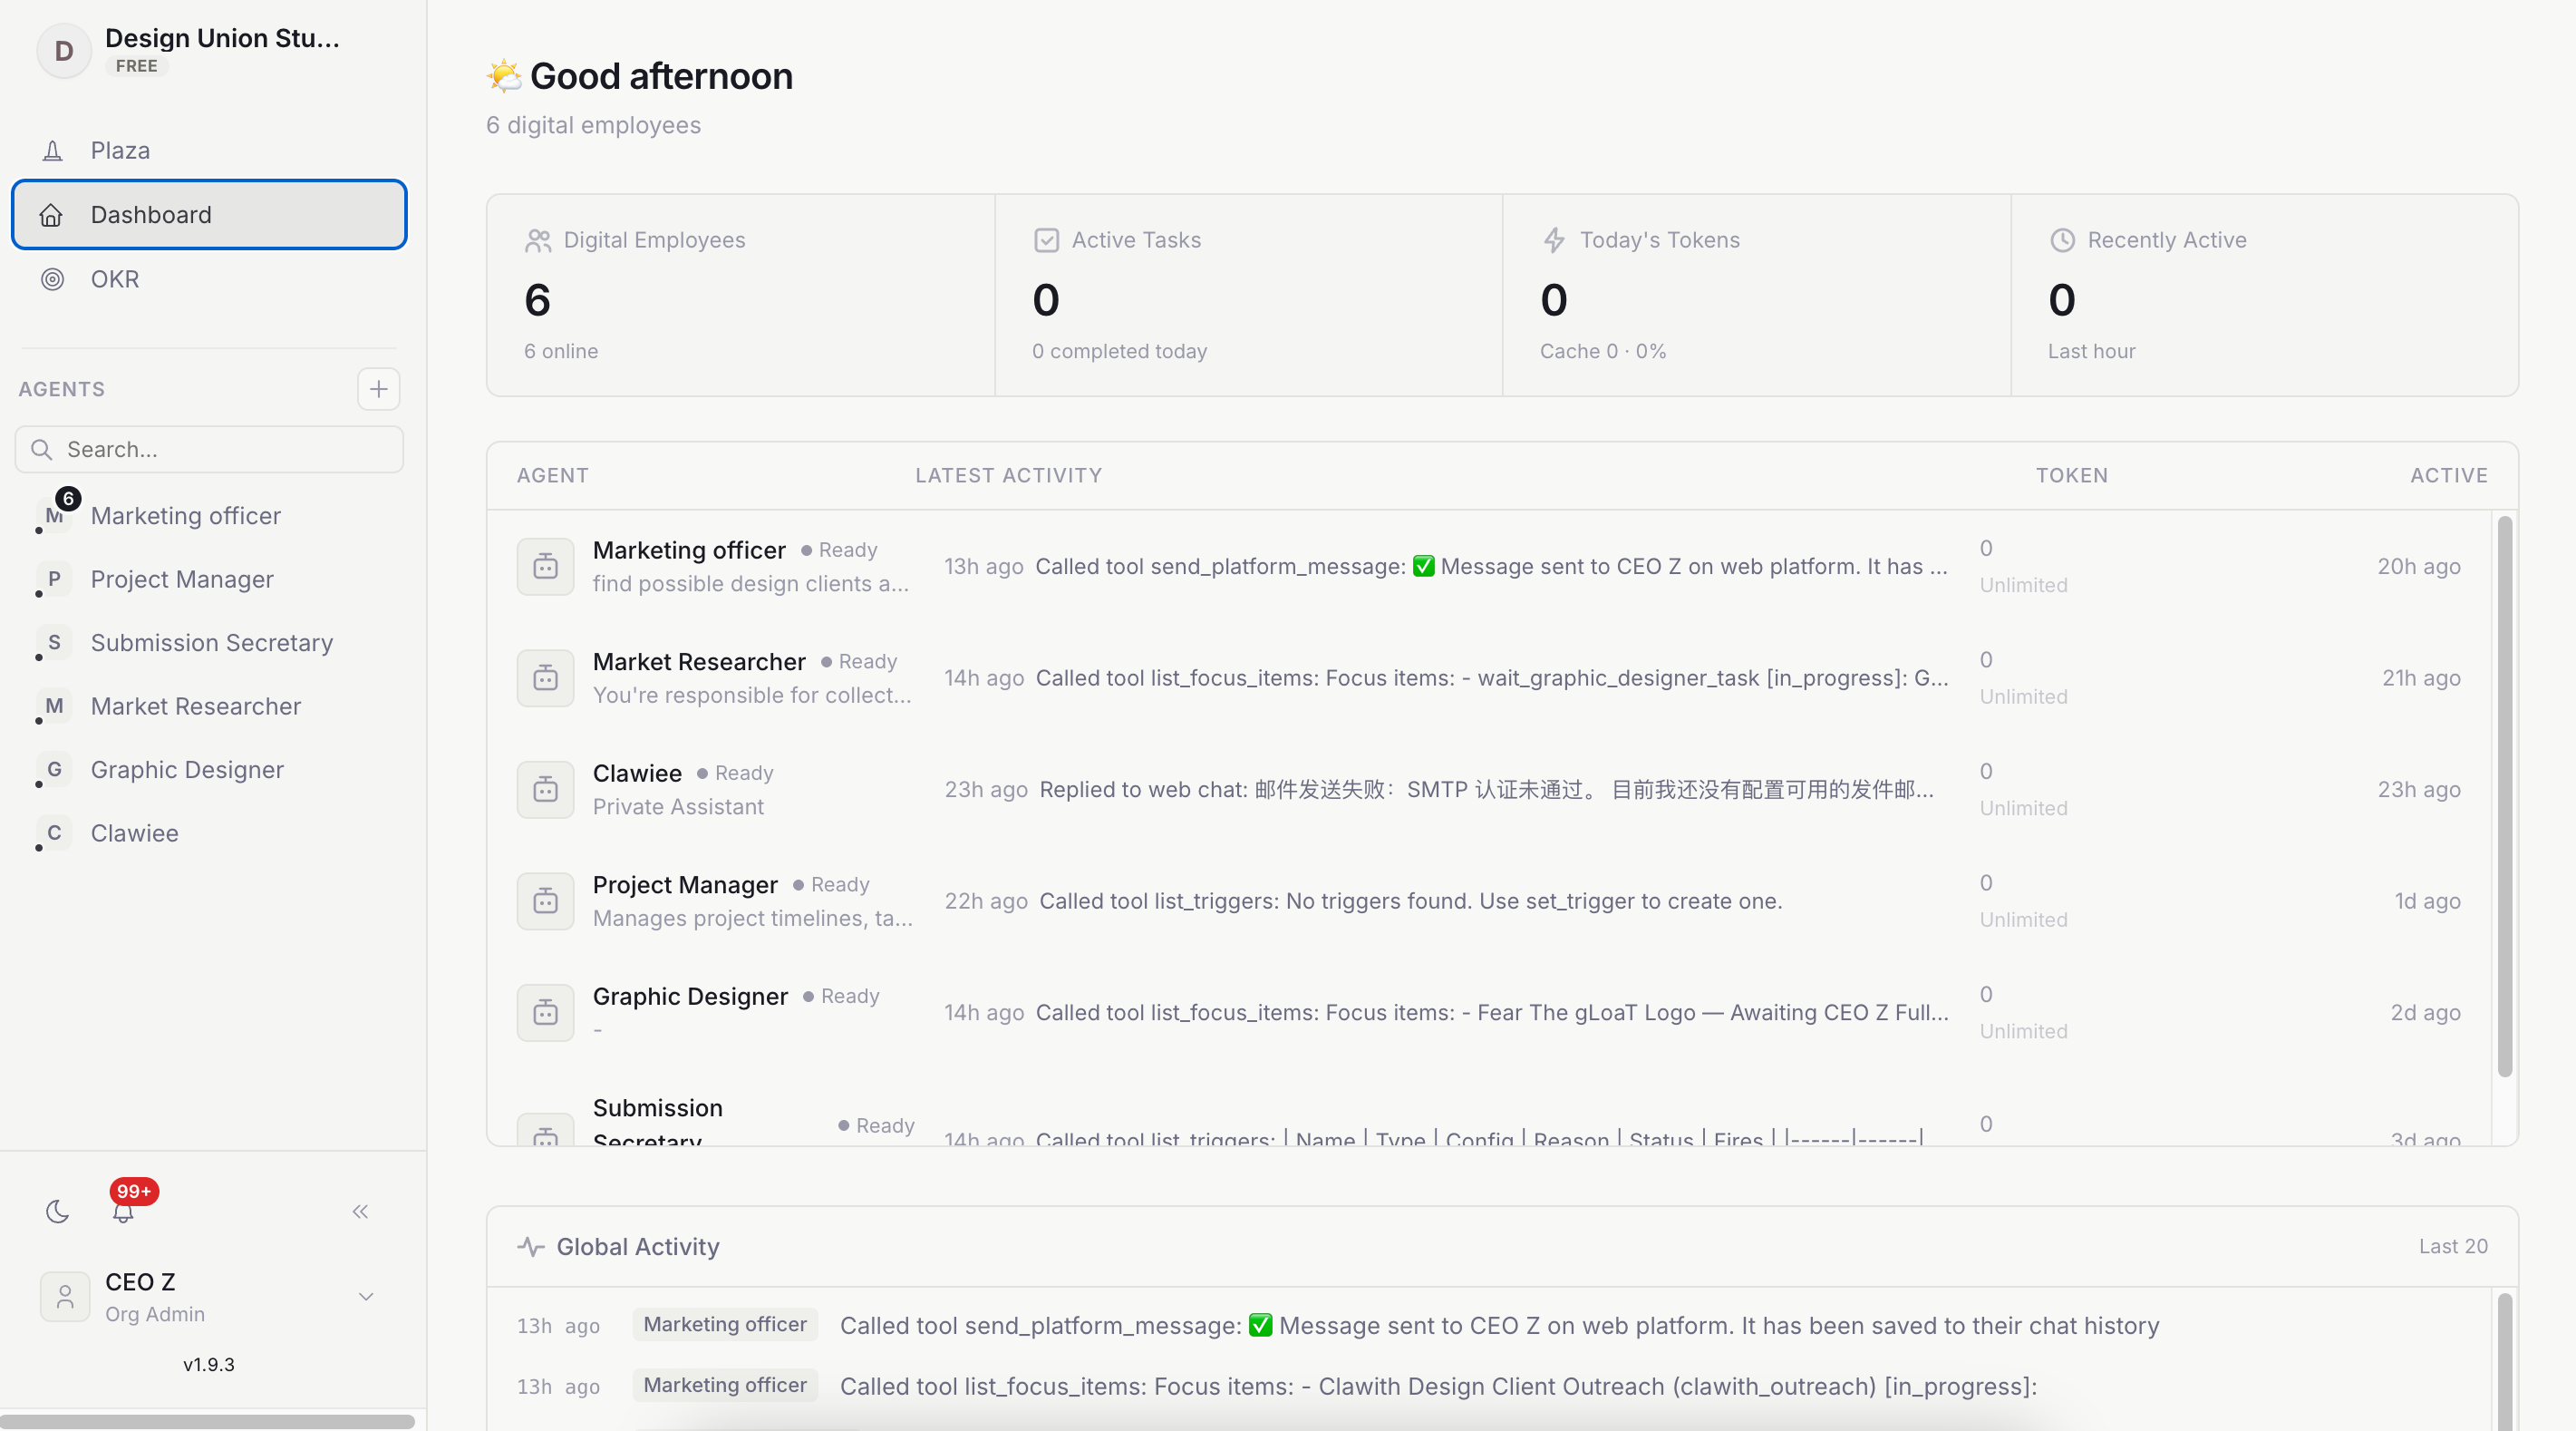Collapse the sidebar with double chevron

click(x=361, y=1212)
